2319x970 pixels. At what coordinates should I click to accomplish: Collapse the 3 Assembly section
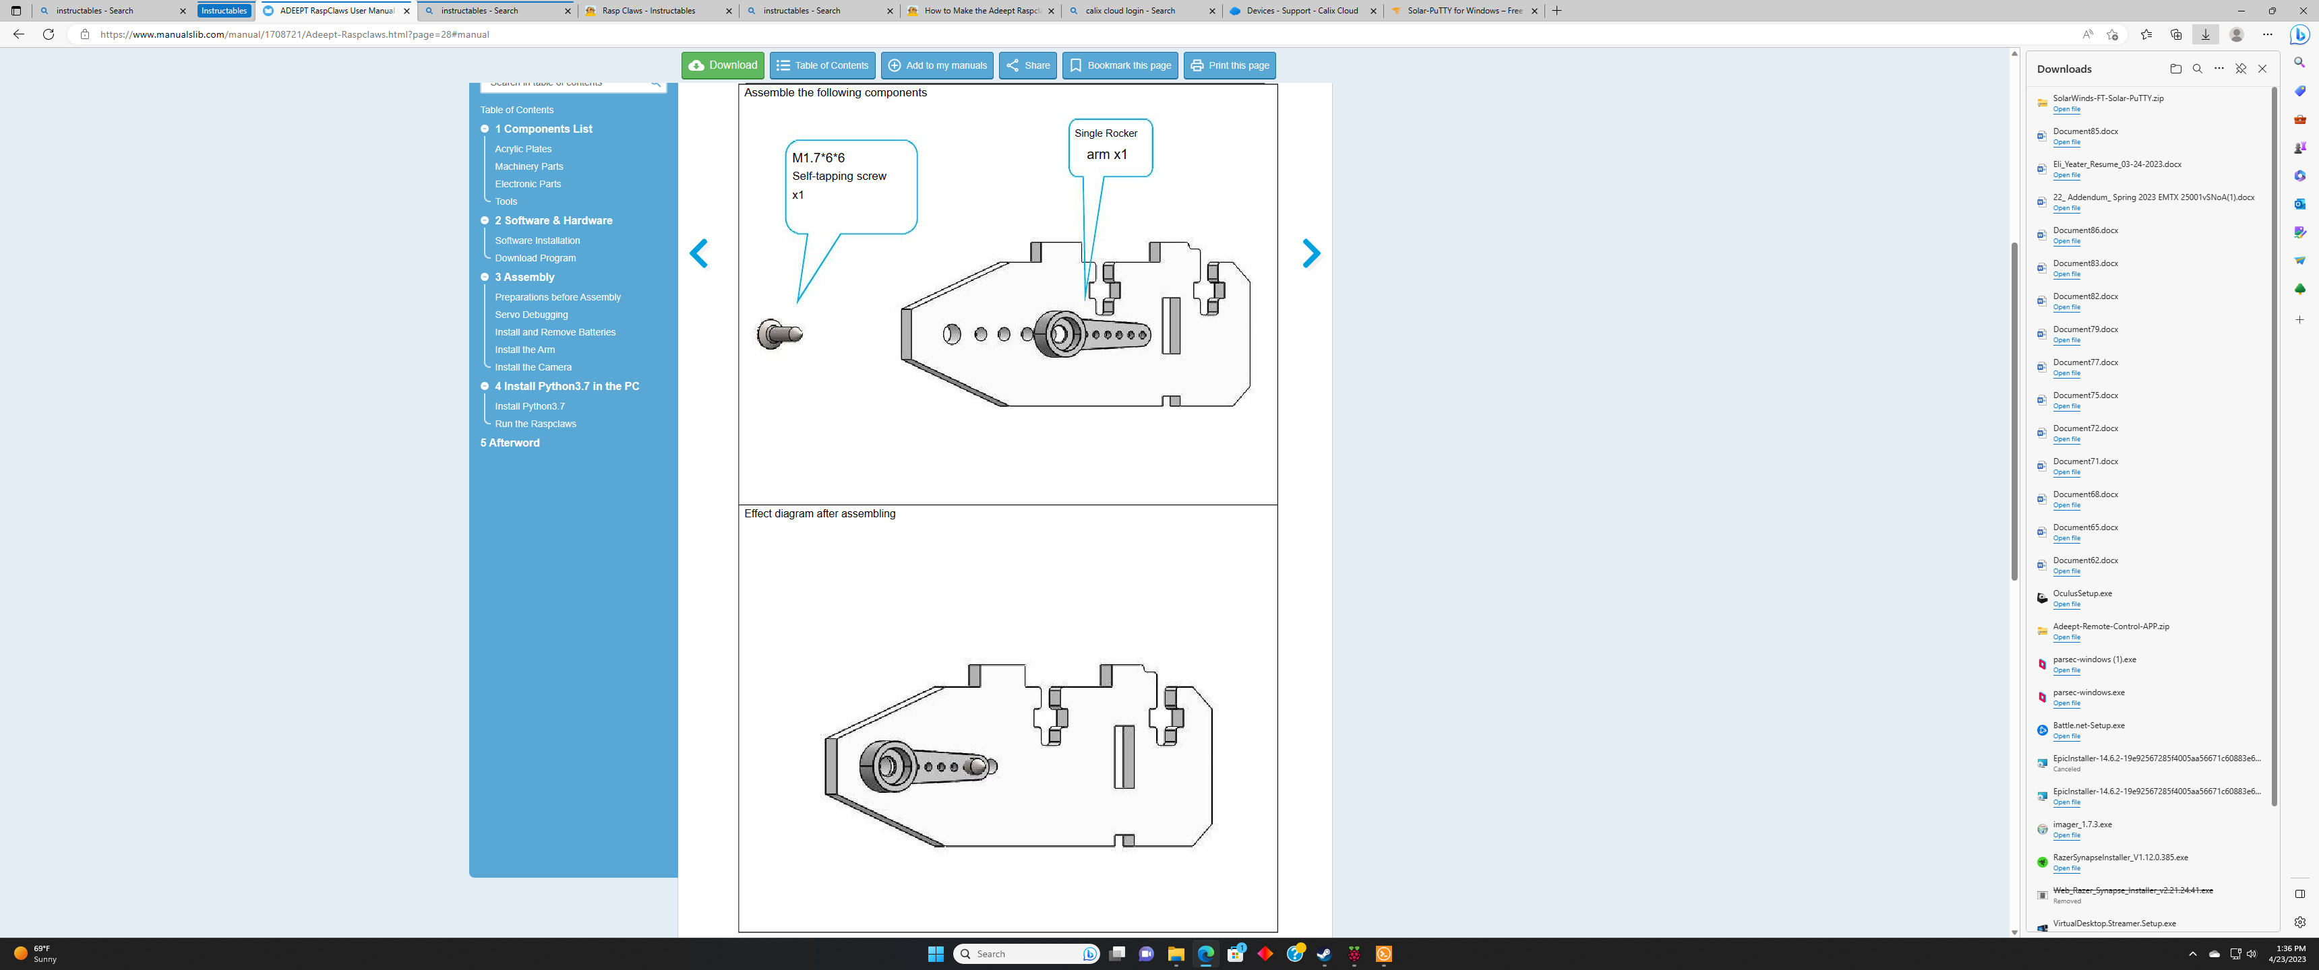pos(484,277)
